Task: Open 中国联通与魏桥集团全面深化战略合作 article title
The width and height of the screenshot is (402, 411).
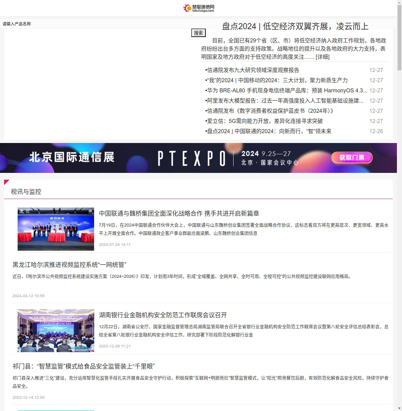Action: 179,213
